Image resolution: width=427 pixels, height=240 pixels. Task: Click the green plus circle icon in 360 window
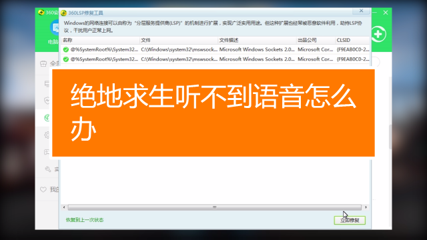pyautogui.click(x=378, y=34)
